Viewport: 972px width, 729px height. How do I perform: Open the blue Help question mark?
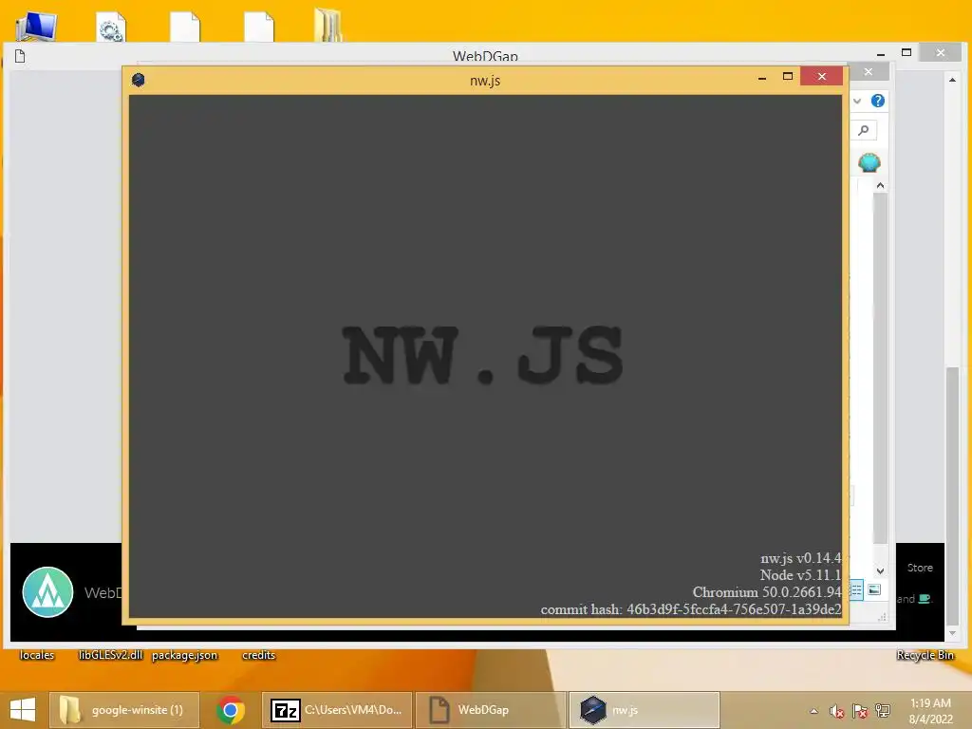(877, 101)
